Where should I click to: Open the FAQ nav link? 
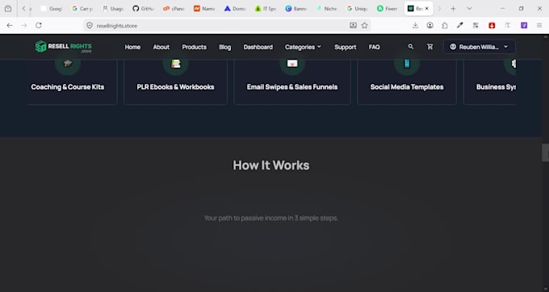[375, 47]
